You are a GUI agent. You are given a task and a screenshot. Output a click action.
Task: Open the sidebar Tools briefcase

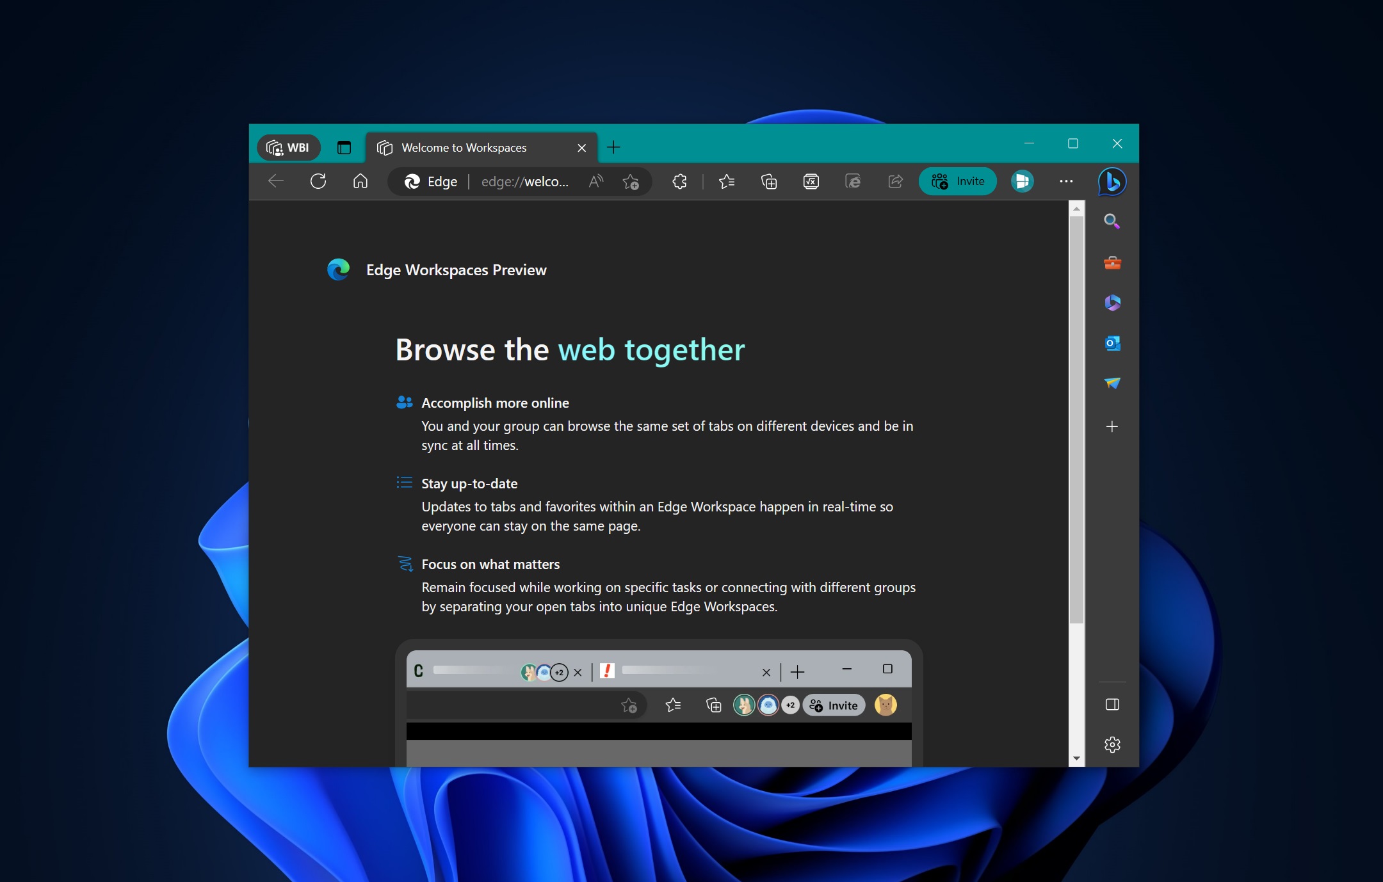coord(1112,262)
